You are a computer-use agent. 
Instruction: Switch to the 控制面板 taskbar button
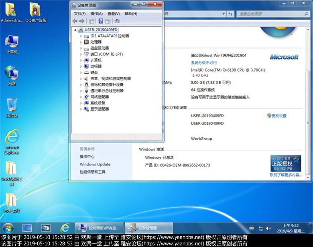point(99,228)
